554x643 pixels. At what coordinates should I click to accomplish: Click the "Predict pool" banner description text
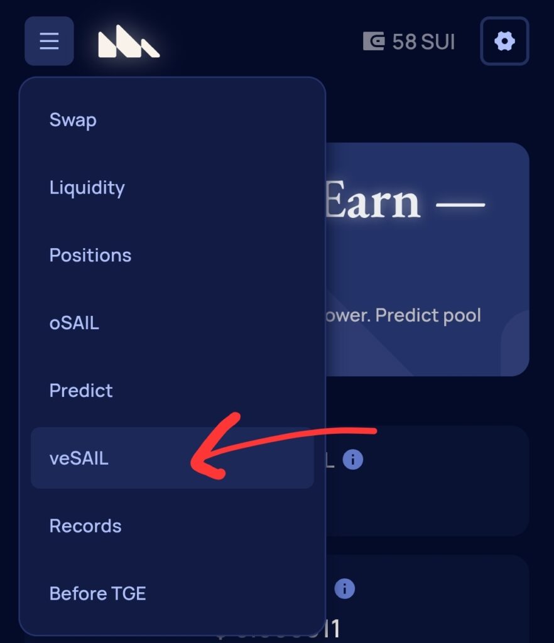click(x=402, y=315)
